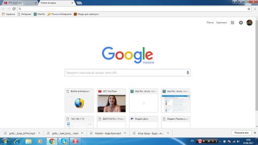The height and width of the screenshot is (145, 258).
Task: Reload the page with refresh icon
Action: (x=14, y=9)
